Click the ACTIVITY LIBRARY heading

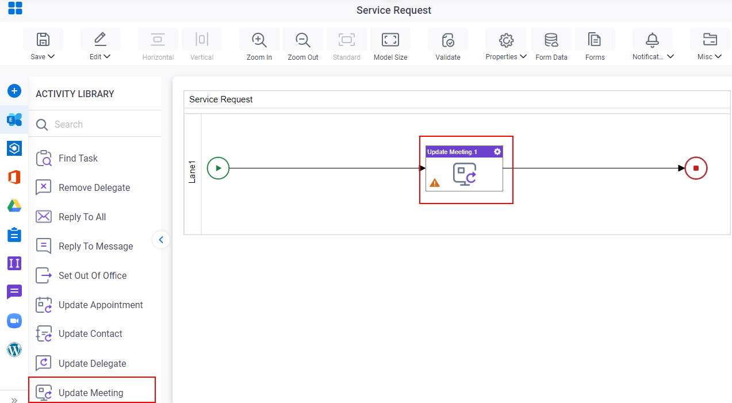[x=75, y=94]
